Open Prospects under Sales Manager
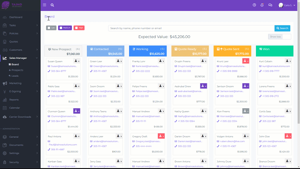The height and width of the screenshot is (169, 300). click(17, 70)
